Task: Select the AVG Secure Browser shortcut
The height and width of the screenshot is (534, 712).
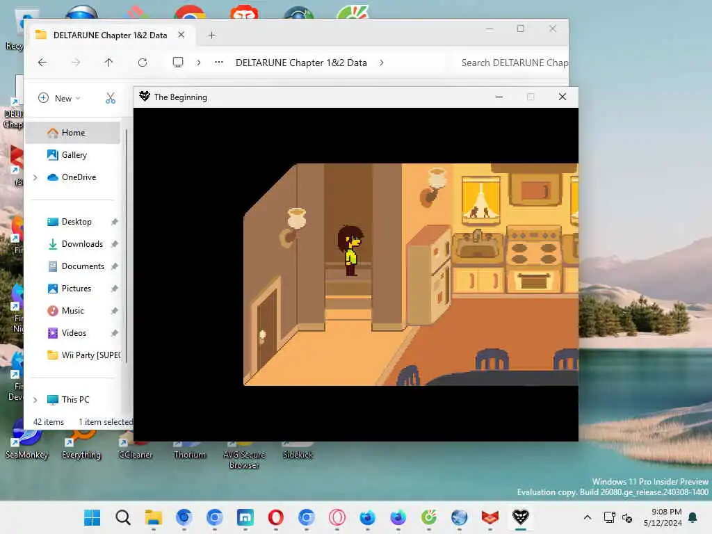Action: coord(244,455)
